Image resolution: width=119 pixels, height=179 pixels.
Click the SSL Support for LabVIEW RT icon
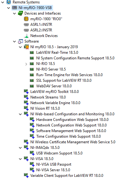point(32,80)
